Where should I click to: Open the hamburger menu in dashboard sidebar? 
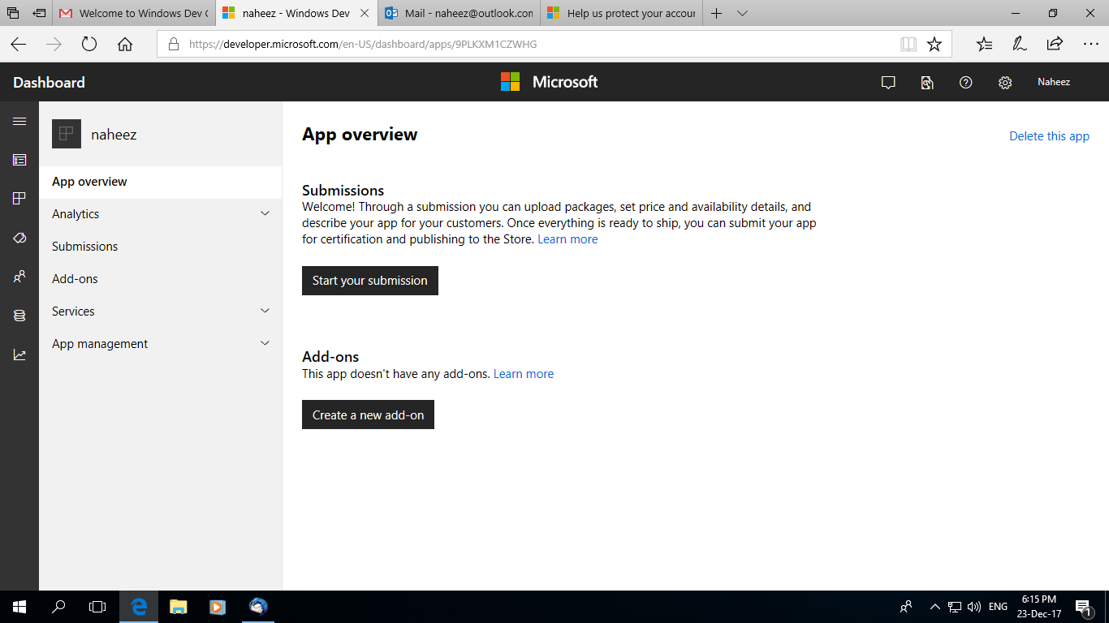[x=19, y=121]
